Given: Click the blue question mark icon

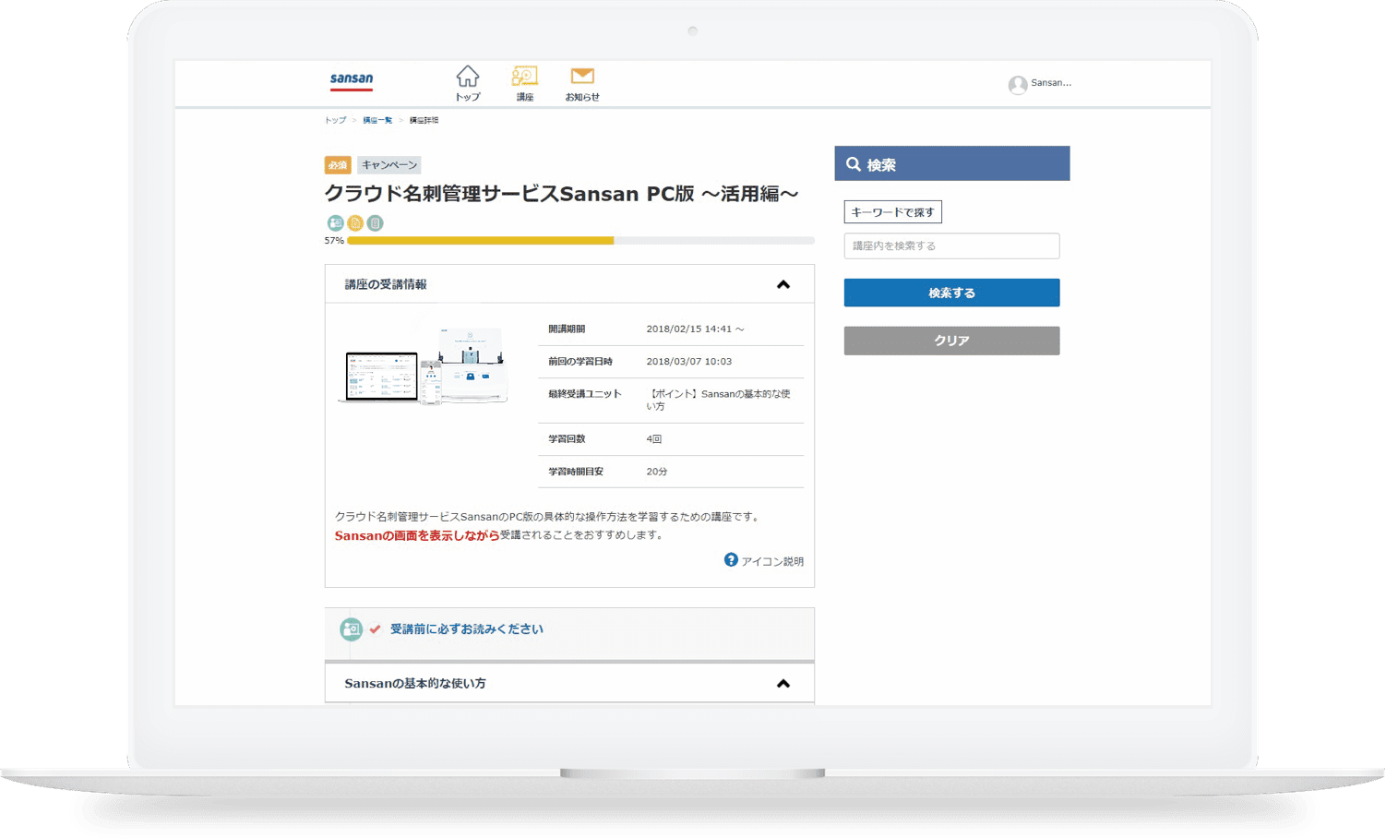Looking at the screenshot, I should tap(731, 560).
